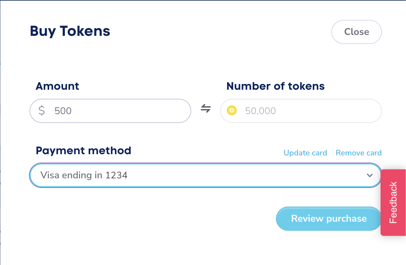Screen dimensions: 406x265
Task: Click the chevron arrow in the payment dropdown
Action: pos(370,175)
